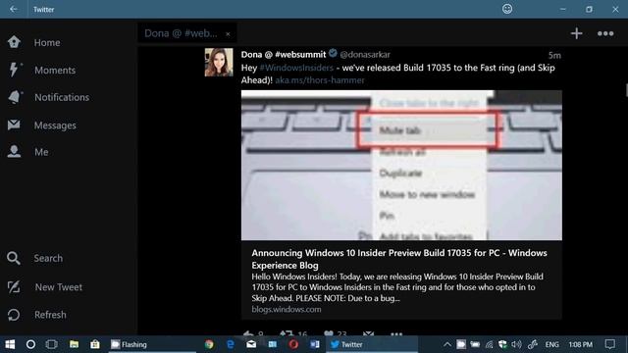Click the back arrow in title bar
Image resolution: width=628 pixels, height=353 pixels.
[14, 9]
